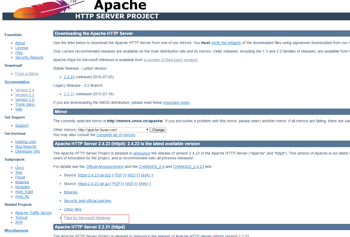Open the mod_fcgid link

pos(24,192)
